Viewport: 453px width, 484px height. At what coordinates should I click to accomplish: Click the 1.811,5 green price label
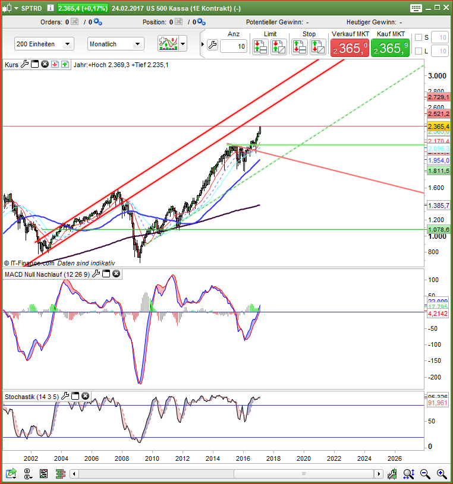(x=438, y=170)
